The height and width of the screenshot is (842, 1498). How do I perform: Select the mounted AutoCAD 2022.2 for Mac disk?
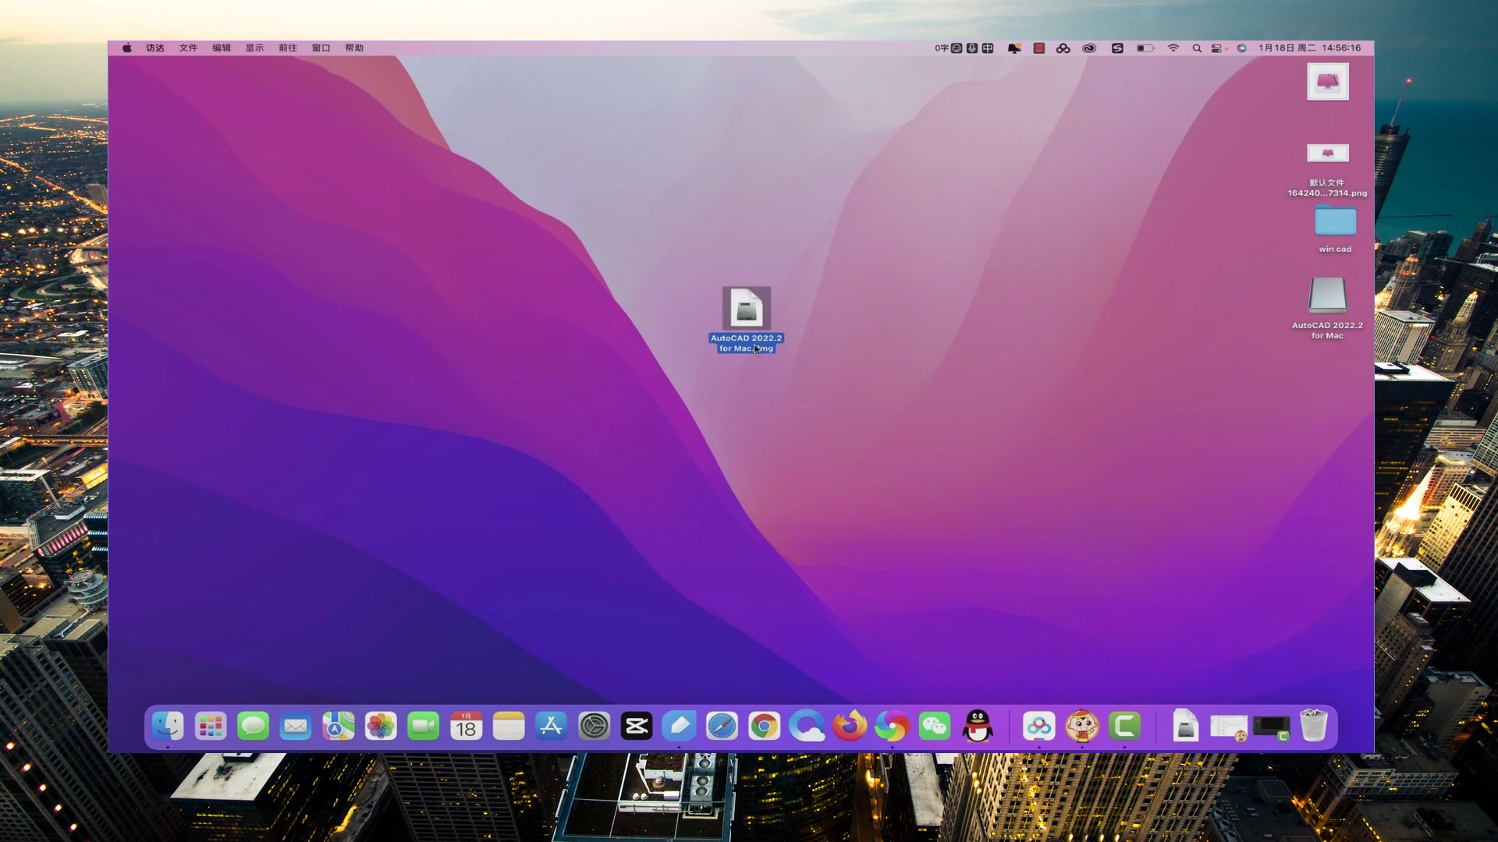point(1327,295)
